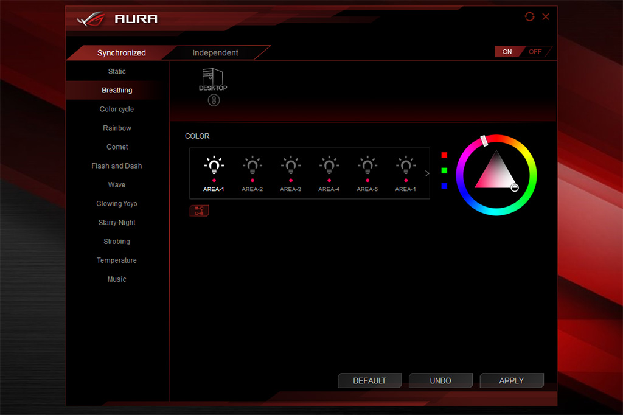The width and height of the screenshot is (623, 415).
Task: Select the AREA-5 bulb icon
Action: [367, 165]
